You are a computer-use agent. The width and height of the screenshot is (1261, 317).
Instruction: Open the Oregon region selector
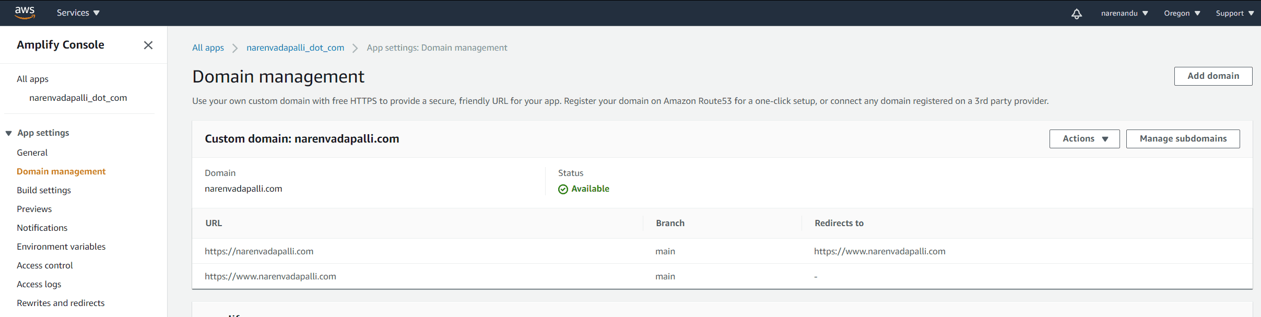pos(1182,14)
